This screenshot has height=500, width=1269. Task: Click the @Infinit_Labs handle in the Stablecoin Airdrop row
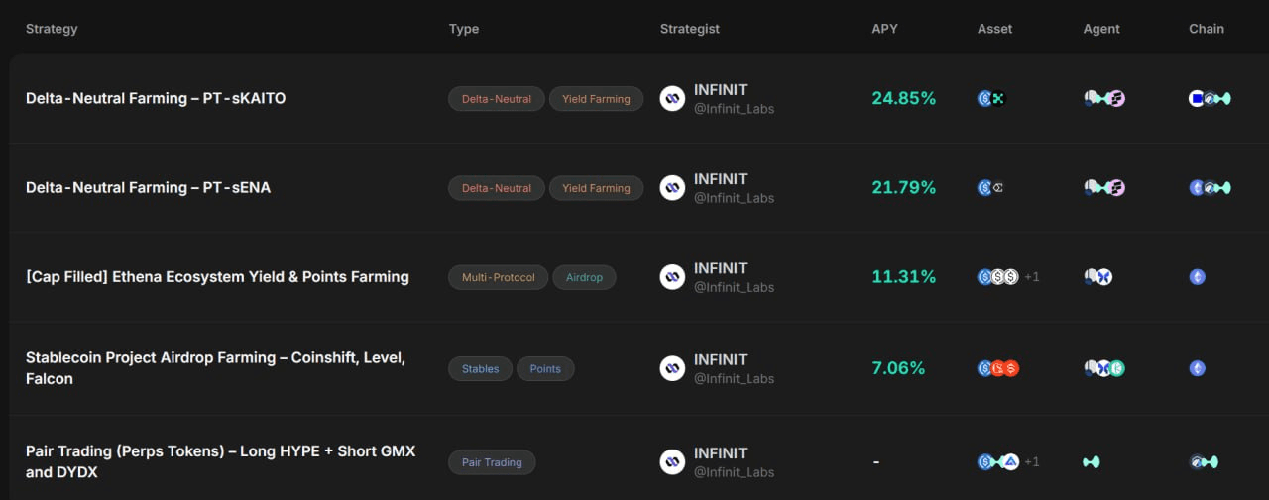click(x=734, y=378)
